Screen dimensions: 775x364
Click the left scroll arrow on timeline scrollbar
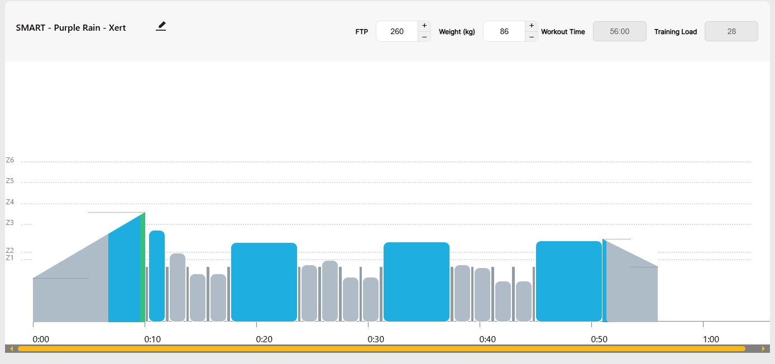click(11, 349)
